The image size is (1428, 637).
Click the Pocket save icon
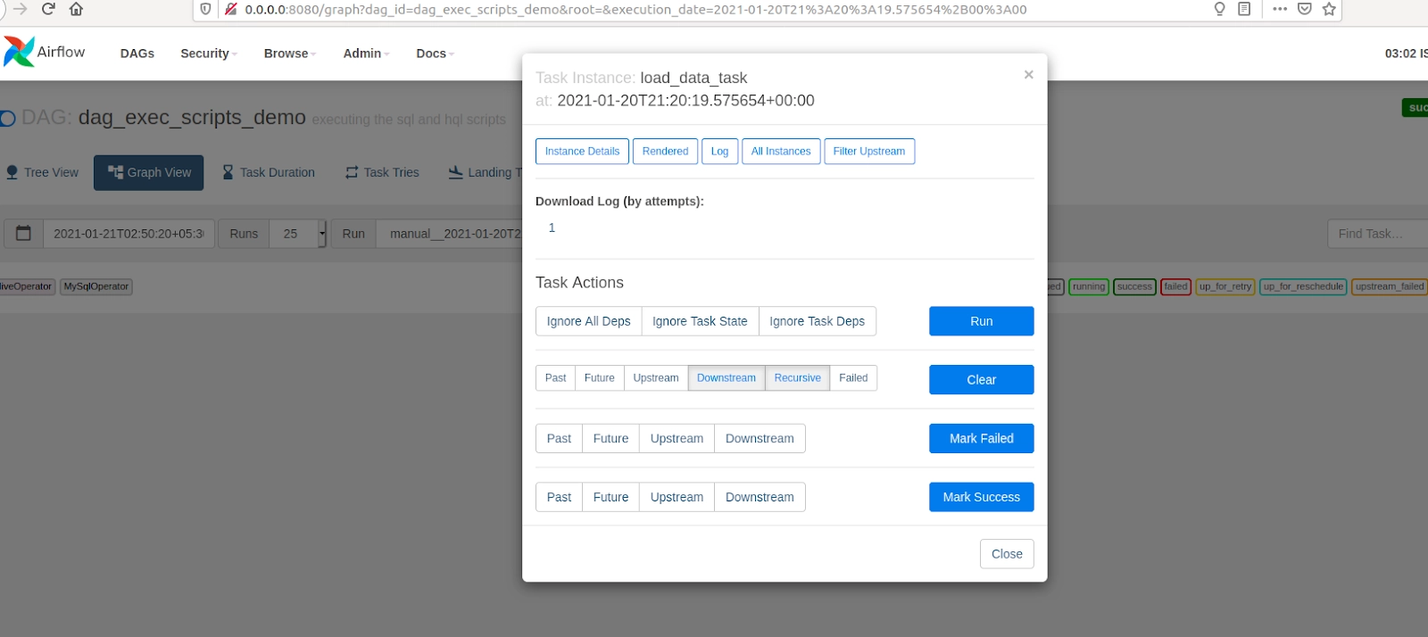[x=1304, y=9]
